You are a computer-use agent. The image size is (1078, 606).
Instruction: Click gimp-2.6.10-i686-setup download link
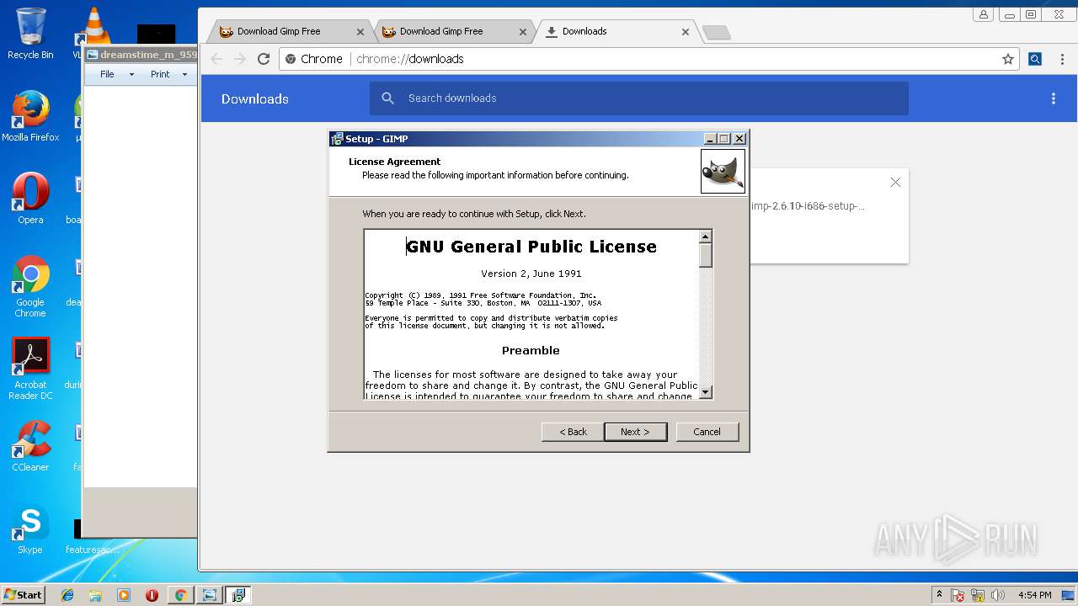point(808,206)
